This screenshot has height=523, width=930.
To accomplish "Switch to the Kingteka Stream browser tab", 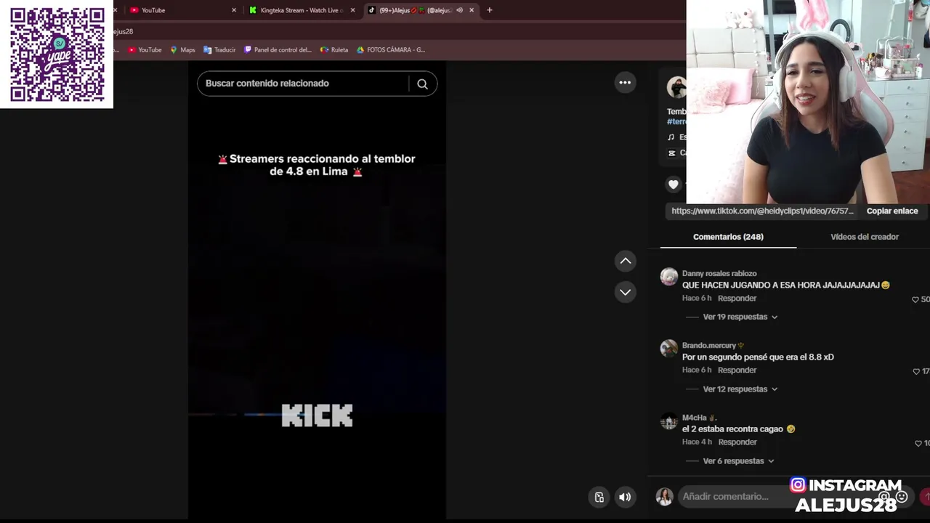I will tap(302, 10).
